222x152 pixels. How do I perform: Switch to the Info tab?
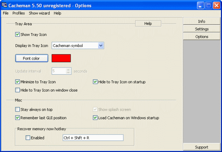tap(201, 21)
